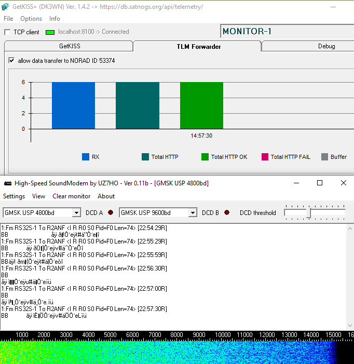This screenshot has width=354, height=364.
Task: Minimize the GetKISS+ window
Action: click(333, 7)
